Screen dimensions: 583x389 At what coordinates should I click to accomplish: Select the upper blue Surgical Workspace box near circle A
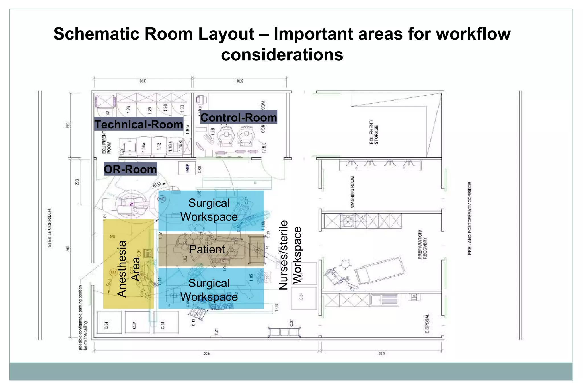(211, 210)
